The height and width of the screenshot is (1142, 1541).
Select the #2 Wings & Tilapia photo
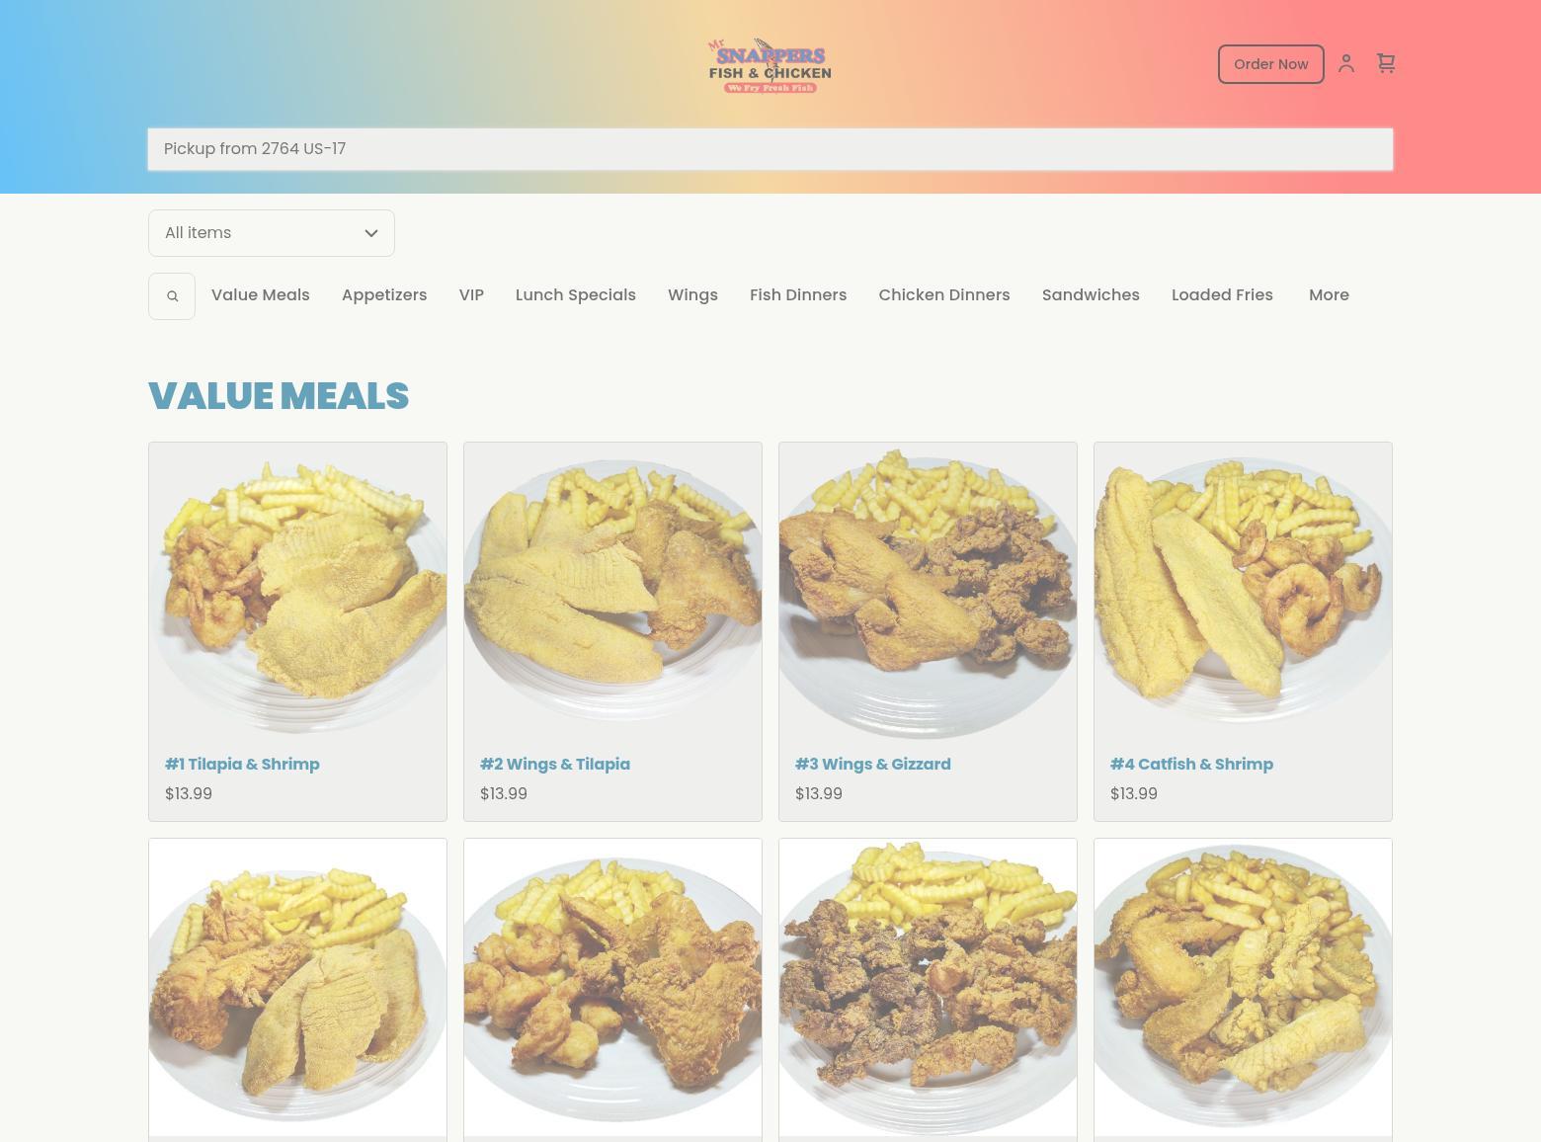[x=612, y=591]
